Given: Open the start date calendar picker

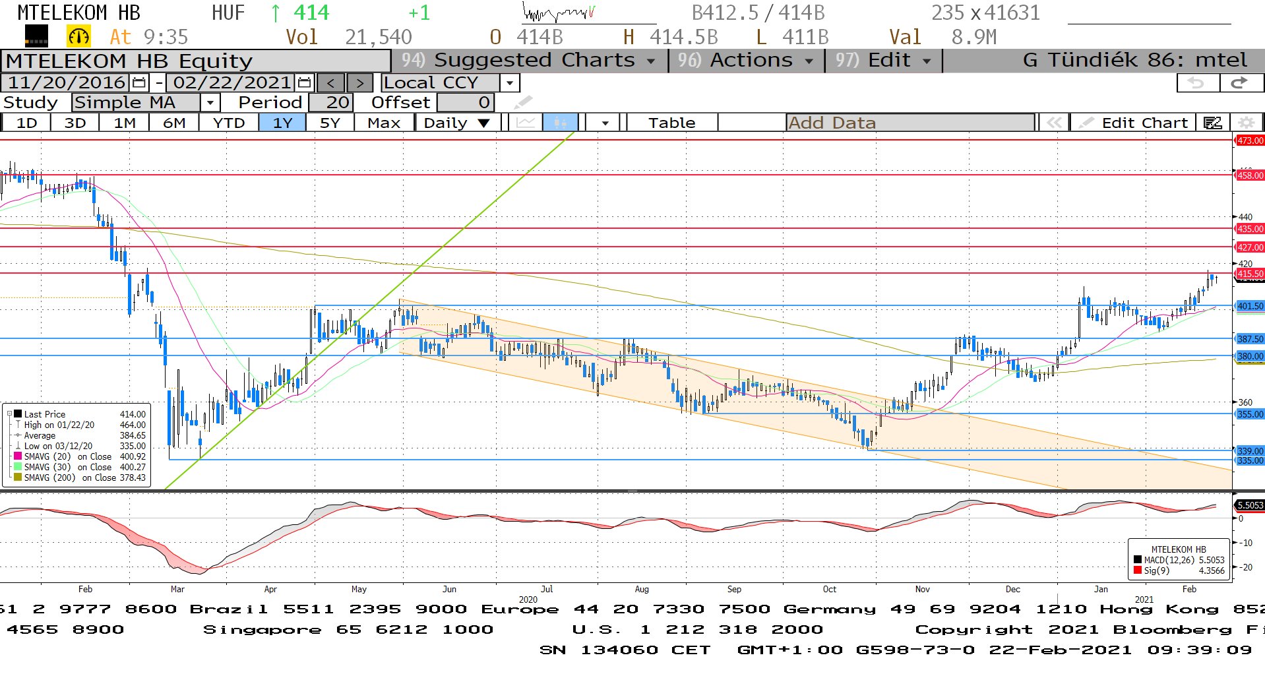Looking at the screenshot, I should [139, 83].
